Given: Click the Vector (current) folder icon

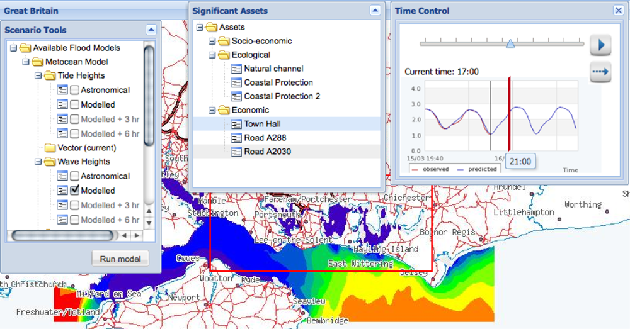Looking at the screenshot, I should pos(50,148).
